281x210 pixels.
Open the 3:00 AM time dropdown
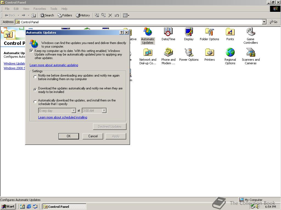[x=94, y=110]
